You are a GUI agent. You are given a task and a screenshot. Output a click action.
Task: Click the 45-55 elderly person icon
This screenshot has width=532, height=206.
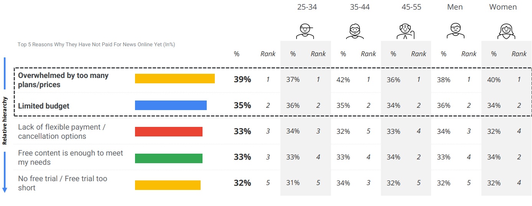pos(406,31)
